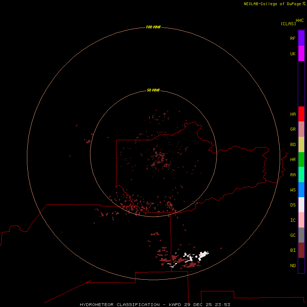Click the DS white legend swatch
The height and width of the screenshot is (307, 307).
301,205
